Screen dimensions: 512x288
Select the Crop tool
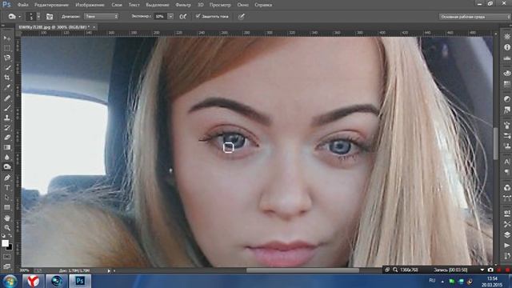[x=7, y=78]
